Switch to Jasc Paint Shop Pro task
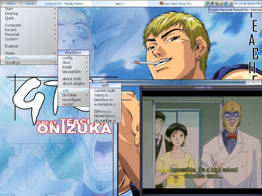The height and width of the screenshot is (196, 262). point(176,4)
